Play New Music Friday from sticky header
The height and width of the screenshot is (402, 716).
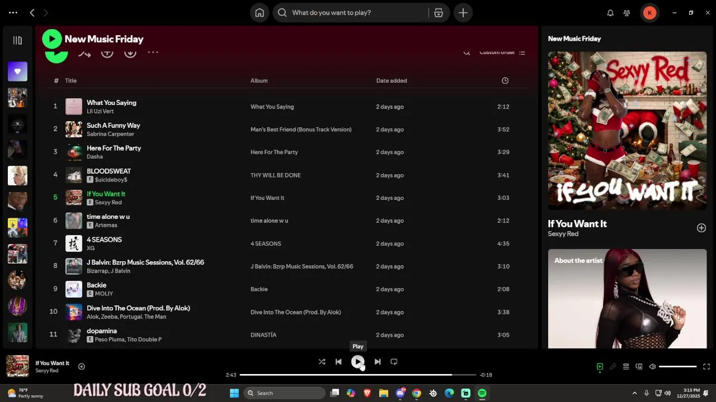[52, 39]
